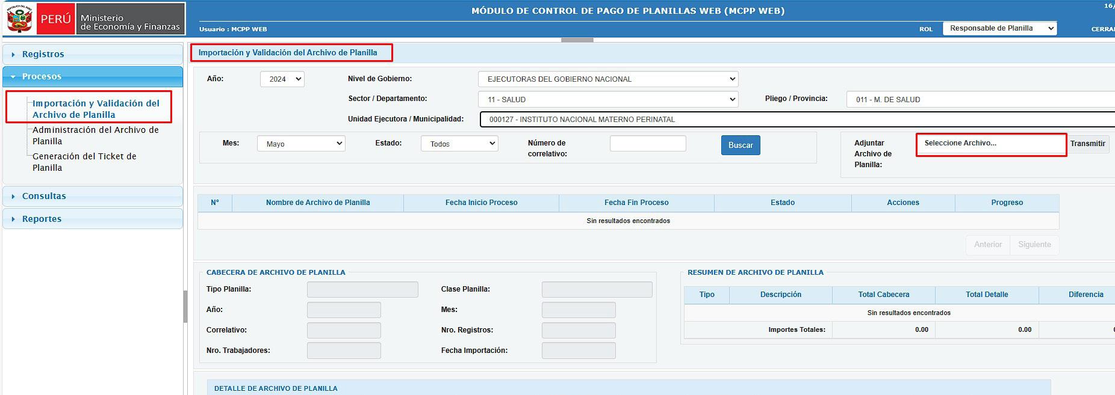
Task: Click the N° column header
Action: (x=215, y=203)
